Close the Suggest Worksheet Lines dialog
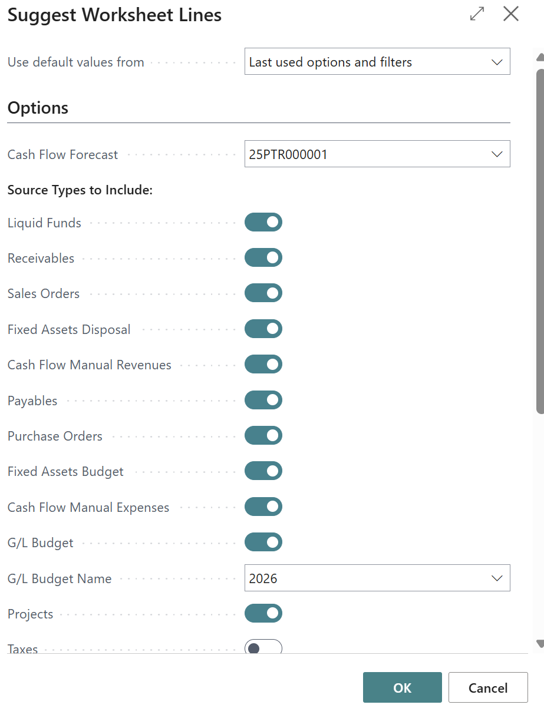The image size is (544, 708). (511, 14)
